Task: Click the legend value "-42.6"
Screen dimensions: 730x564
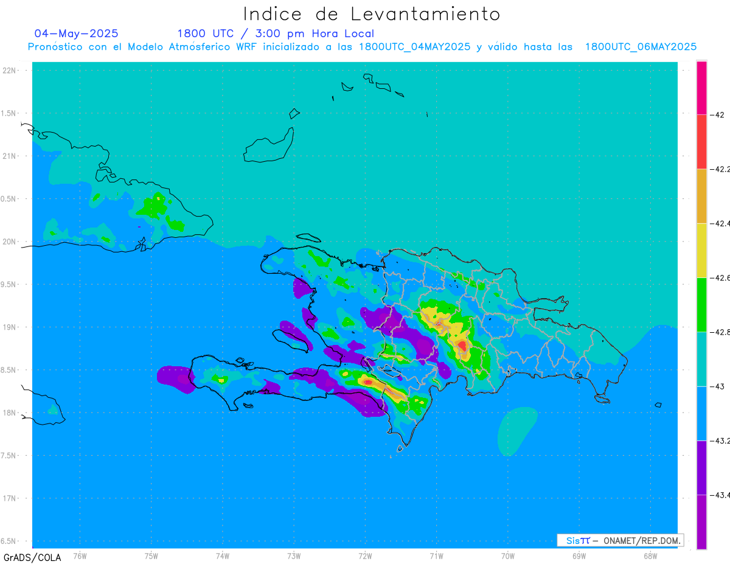Action: click(x=720, y=277)
